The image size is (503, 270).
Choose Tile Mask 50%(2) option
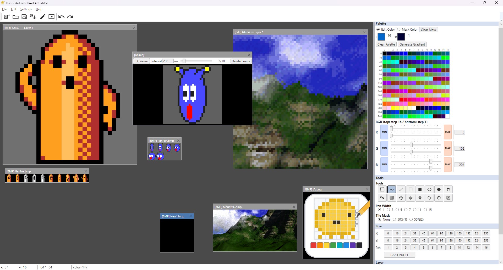(x=411, y=220)
